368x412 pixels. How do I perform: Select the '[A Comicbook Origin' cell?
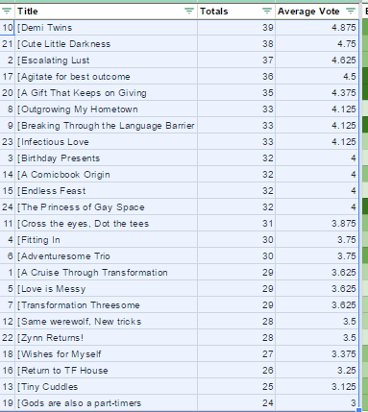107,175
